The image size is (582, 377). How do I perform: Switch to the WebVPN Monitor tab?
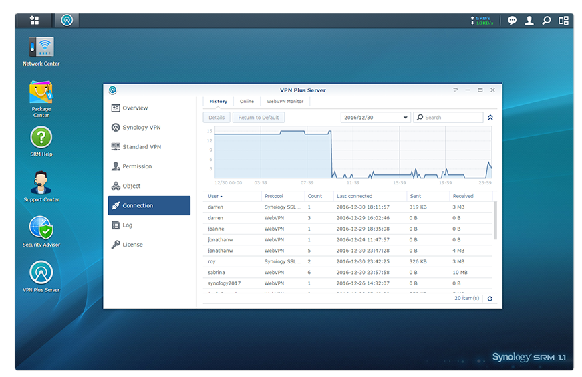pyautogui.click(x=285, y=102)
